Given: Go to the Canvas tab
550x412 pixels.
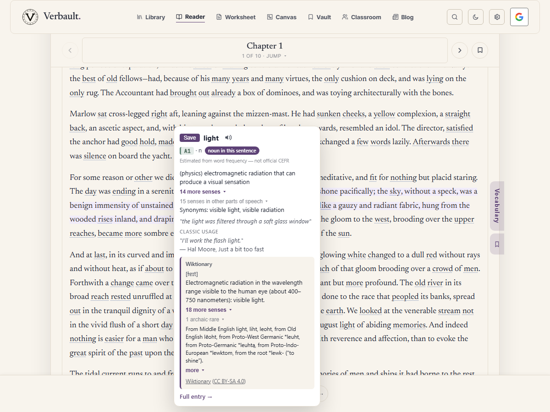Looking at the screenshot, I should [281, 17].
